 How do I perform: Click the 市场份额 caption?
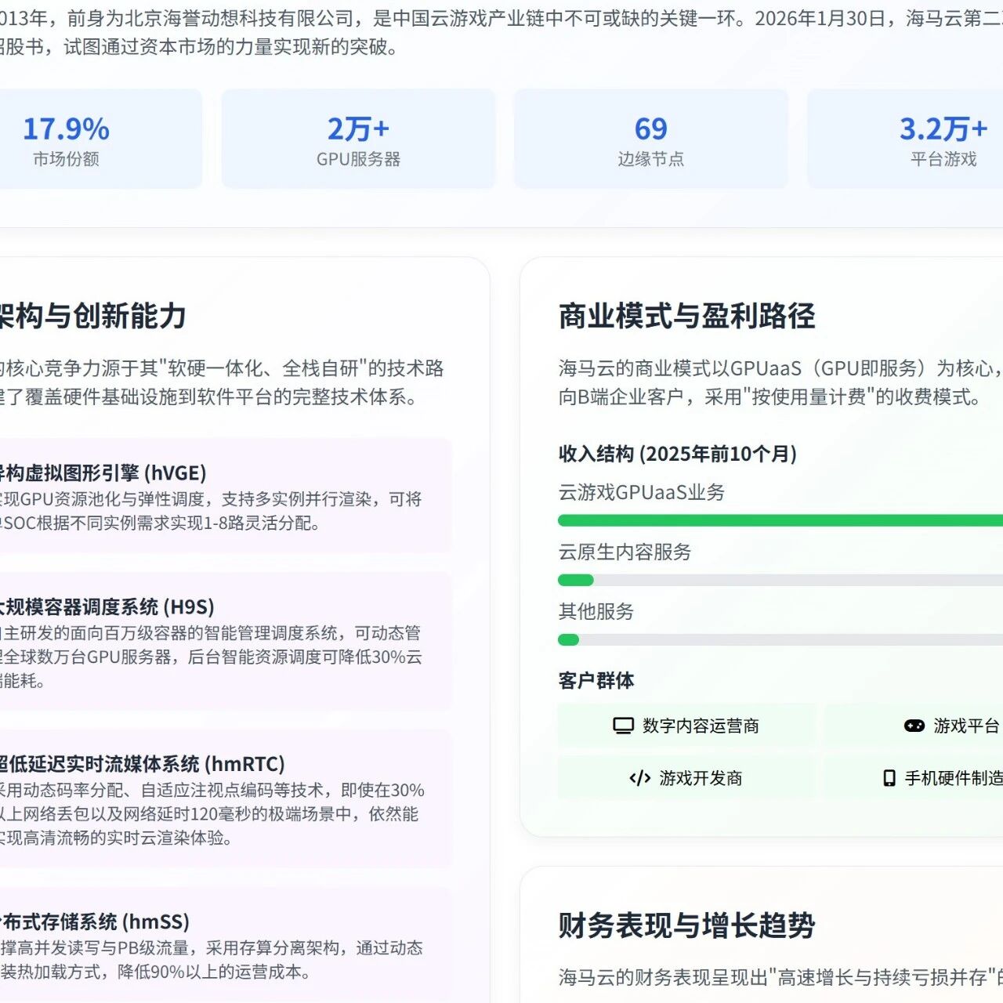click(x=67, y=159)
